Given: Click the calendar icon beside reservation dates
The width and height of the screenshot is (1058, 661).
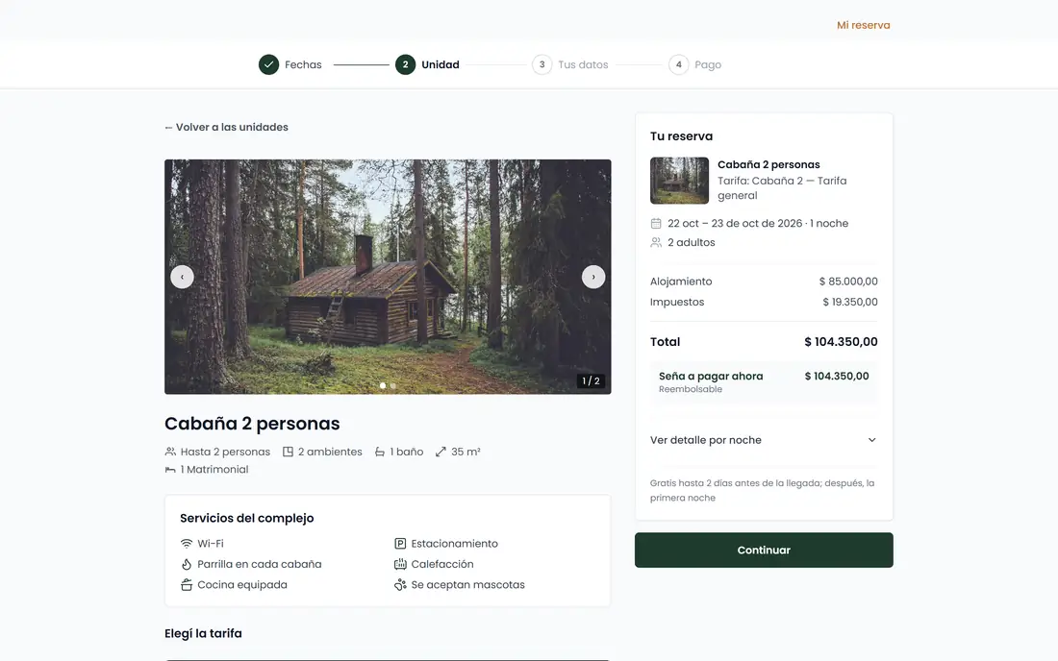Looking at the screenshot, I should point(656,224).
